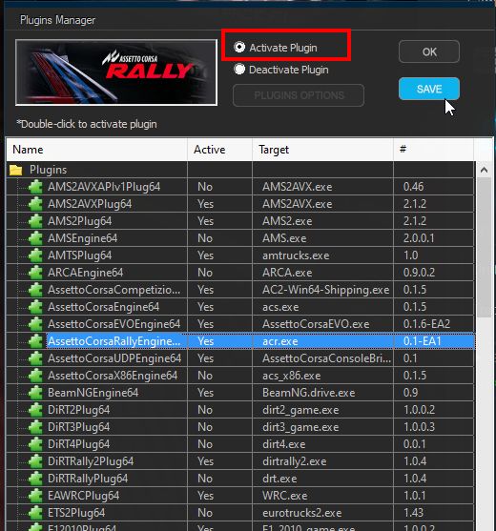The height and width of the screenshot is (531, 496).
Task: Open the PLUGINS OPTIONS button
Action: click(x=299, y=95)
